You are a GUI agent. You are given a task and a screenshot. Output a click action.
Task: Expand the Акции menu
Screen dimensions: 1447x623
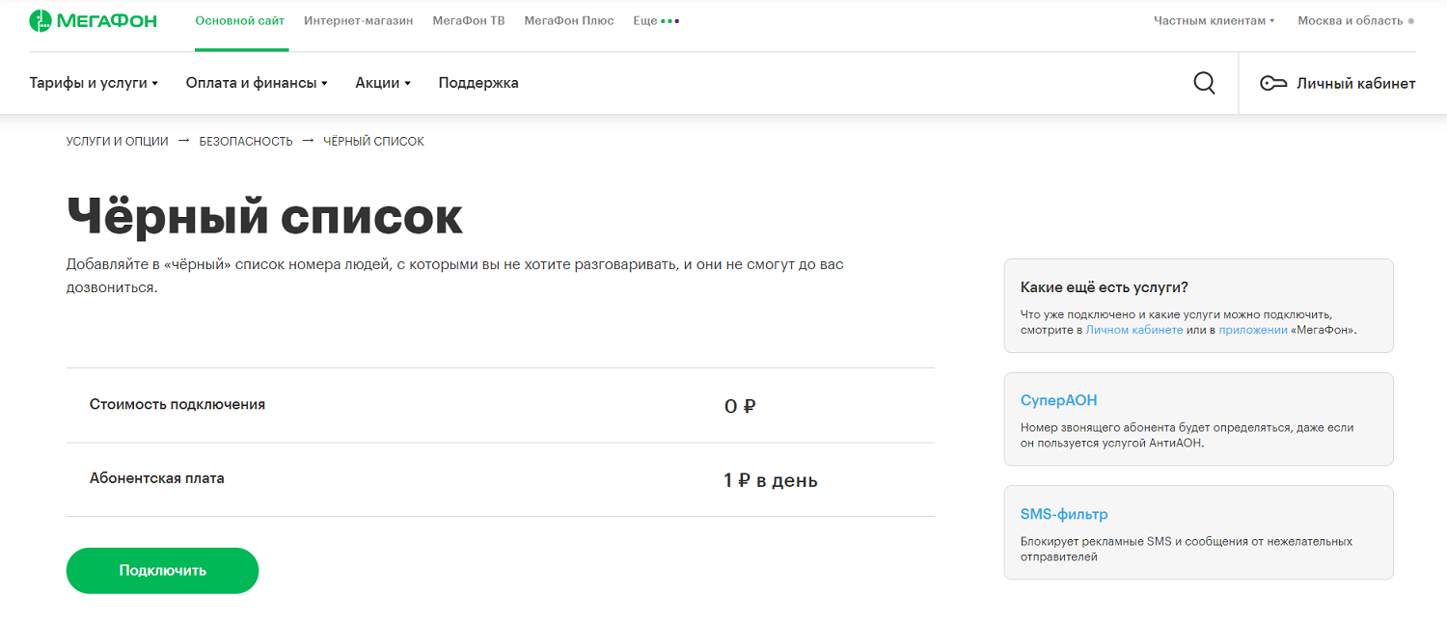tap(383, 83)
